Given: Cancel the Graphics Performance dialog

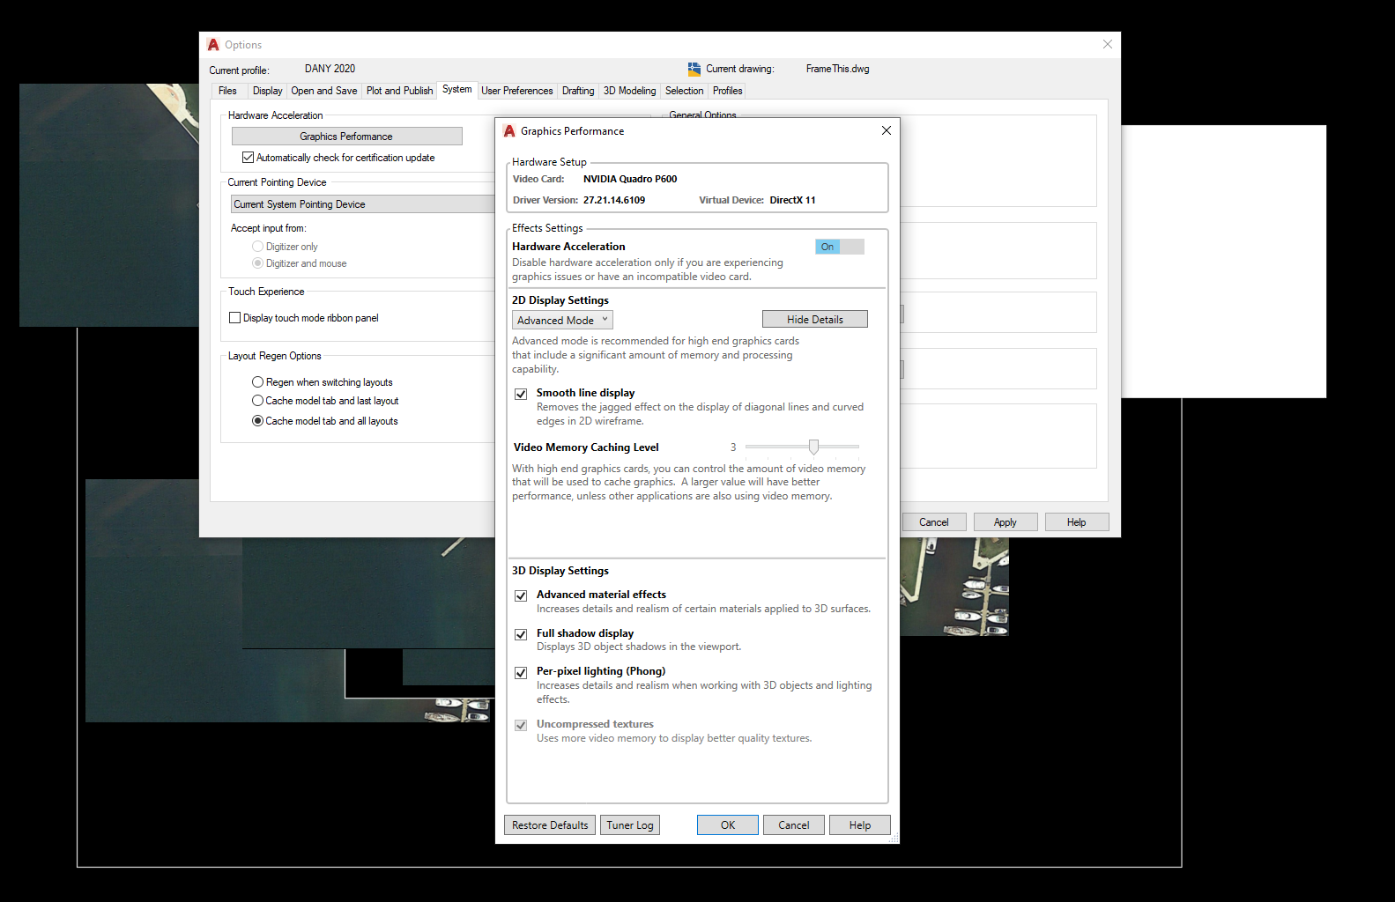Looking at the screenshot, I should point(794,825).
